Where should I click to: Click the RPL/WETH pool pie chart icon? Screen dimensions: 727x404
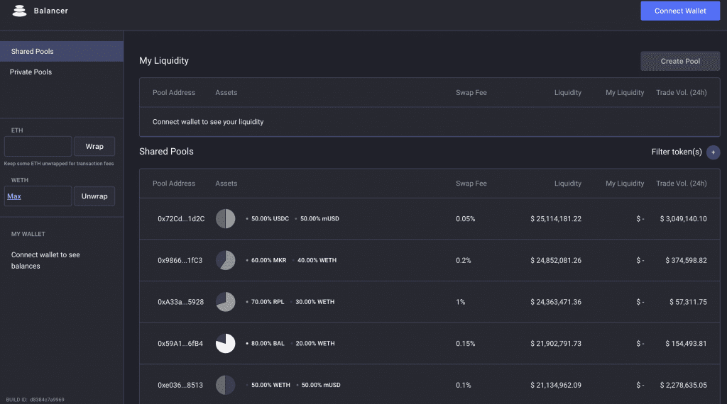tap(225, 302)
